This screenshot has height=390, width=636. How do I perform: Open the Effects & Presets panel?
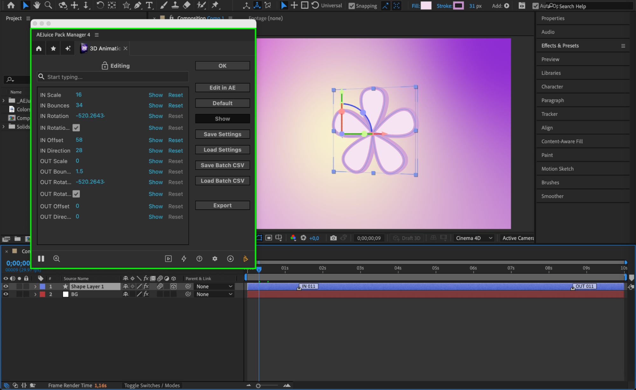pyautogui.click(x=560, y=45)
